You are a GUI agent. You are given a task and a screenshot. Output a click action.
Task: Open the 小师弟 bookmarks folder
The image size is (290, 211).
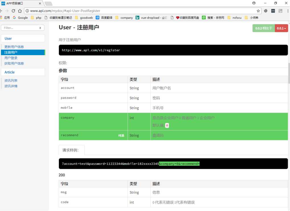pyautogui.click(x=252, y=18)
